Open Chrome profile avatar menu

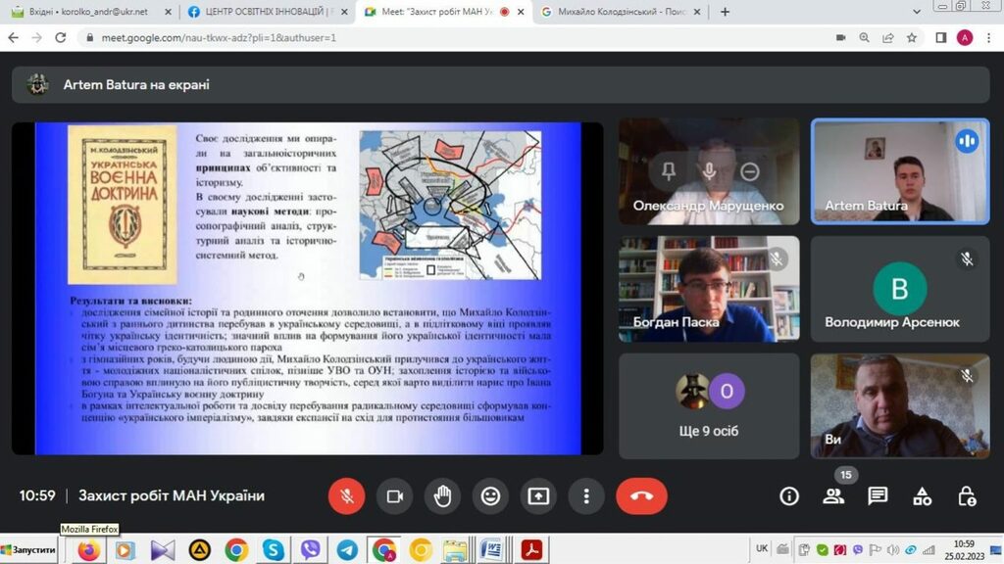pyautogui.click(x=965, y=38)
